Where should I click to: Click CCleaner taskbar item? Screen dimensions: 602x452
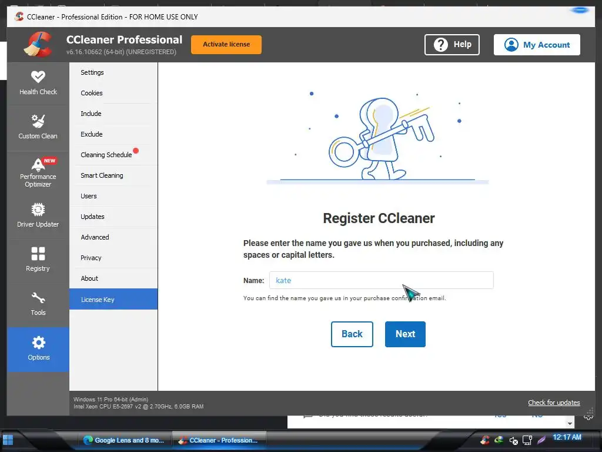point(219,440)
